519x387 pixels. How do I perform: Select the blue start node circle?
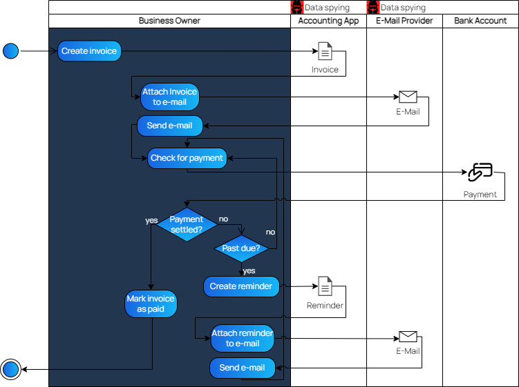tap(10, 51)
